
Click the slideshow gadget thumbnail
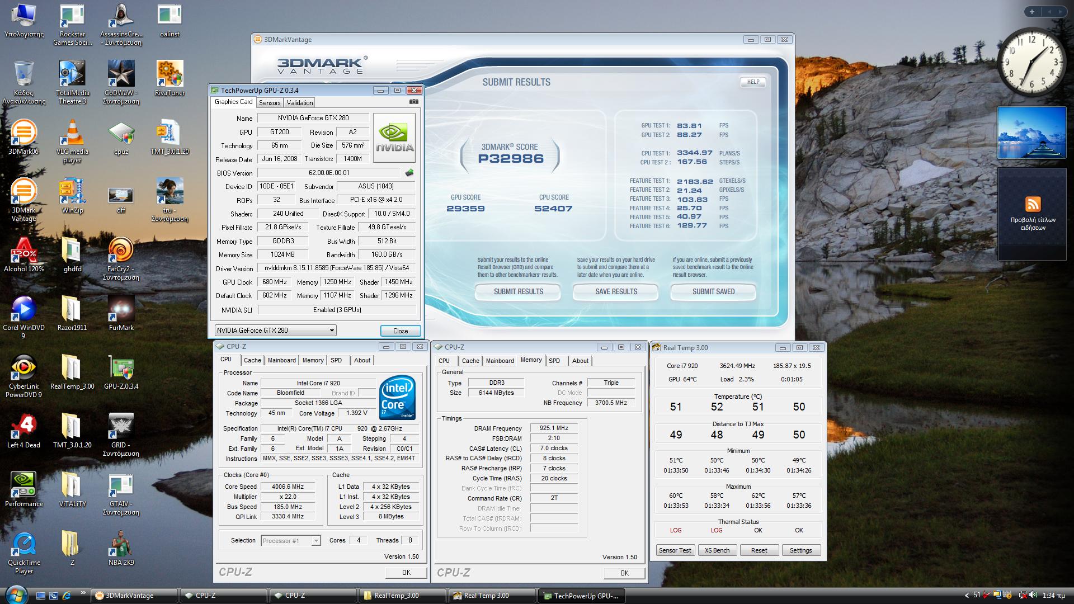point(1032,133)
